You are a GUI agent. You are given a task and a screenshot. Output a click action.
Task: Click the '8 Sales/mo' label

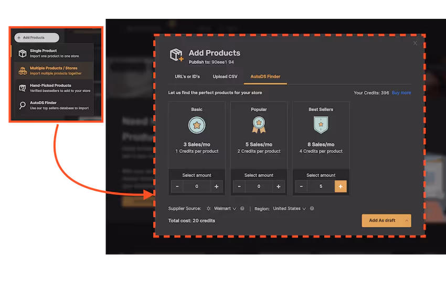321,144
